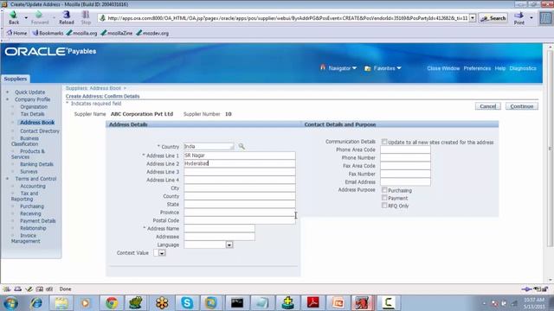Click the Postal Code field
The width and height of the screenshot is (554, 311).
point(239,220)
